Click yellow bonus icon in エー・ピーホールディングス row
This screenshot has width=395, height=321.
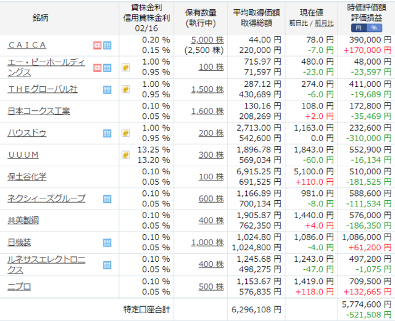point(126,67)
